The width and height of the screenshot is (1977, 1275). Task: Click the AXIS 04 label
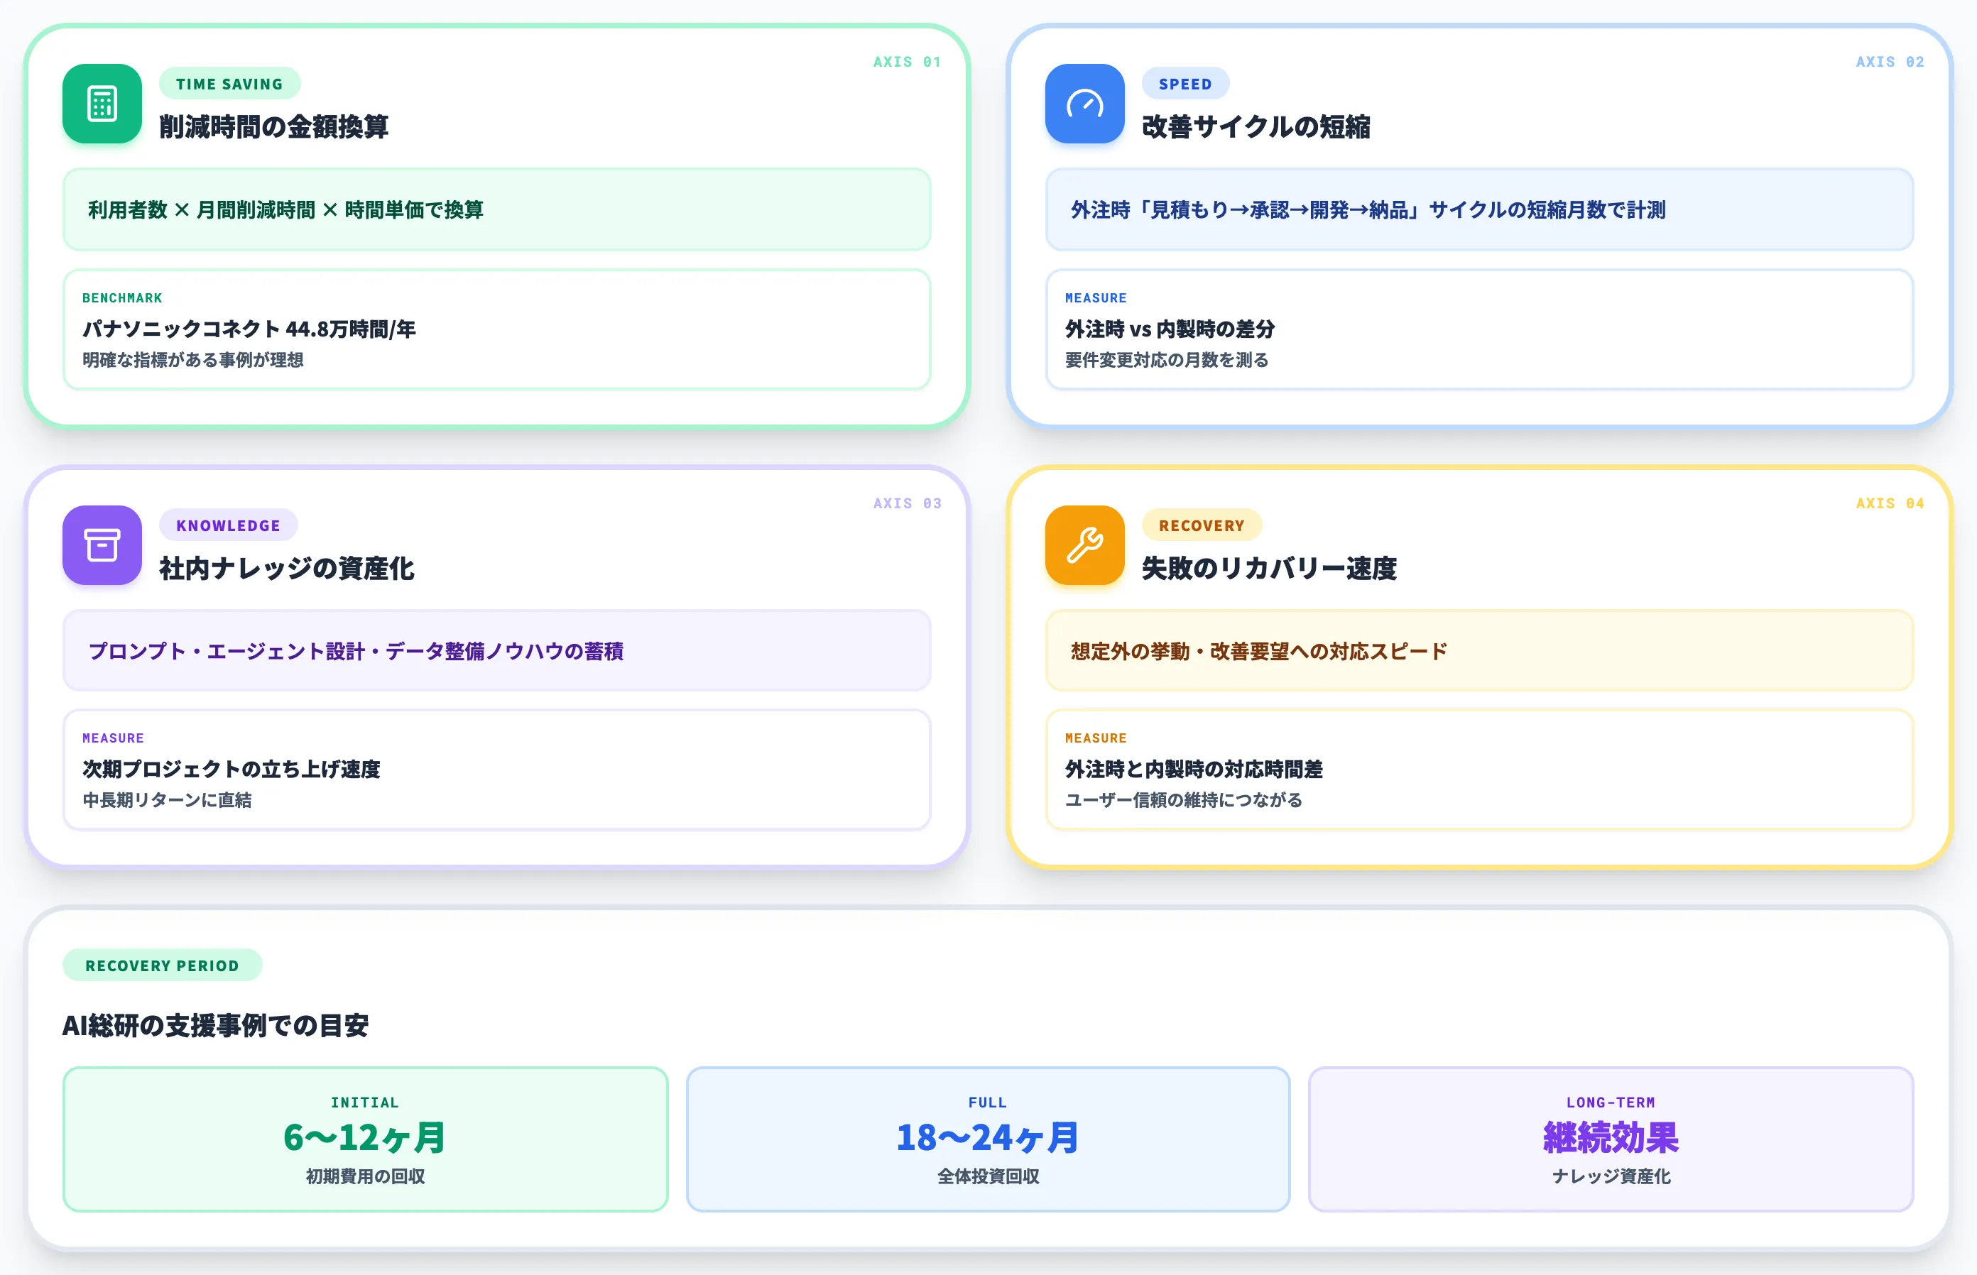pyautogui.click(x=1889, y=503)
